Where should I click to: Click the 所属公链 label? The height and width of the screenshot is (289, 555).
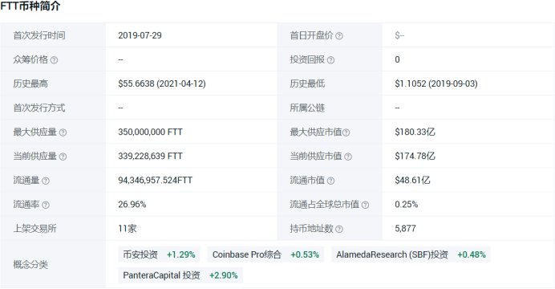[307, 108]
